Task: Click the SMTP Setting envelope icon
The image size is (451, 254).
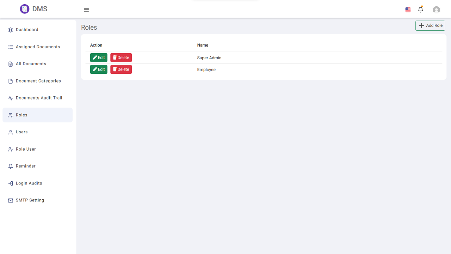Action: [x=10, y=200]
